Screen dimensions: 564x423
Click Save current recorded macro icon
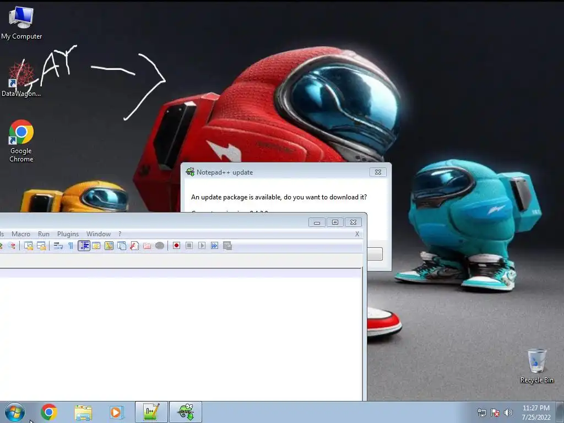(227, 246)
